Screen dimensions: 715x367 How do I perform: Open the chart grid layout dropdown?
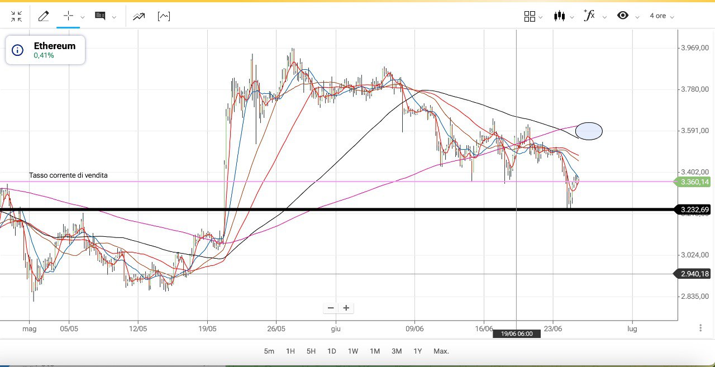[x=533, y=16]
